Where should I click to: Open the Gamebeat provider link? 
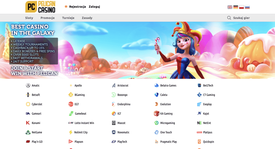(x=78, y=113)
